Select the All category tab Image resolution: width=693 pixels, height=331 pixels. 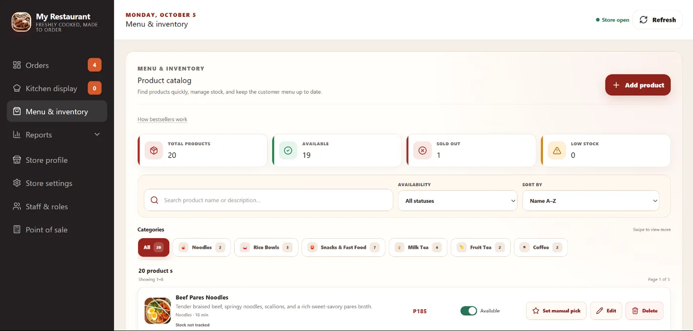(153, 248)
